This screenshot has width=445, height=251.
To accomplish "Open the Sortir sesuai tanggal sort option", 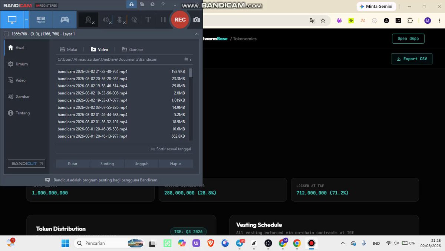I will (171, 149).
